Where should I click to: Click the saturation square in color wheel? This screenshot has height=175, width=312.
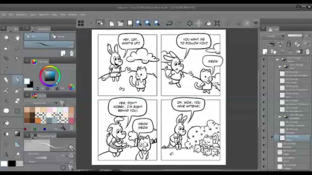[50, 76]
